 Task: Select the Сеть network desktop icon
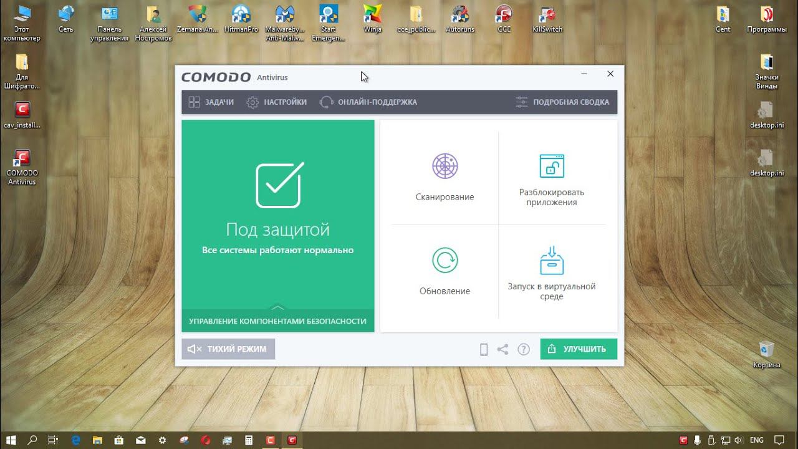tap(65, 19)
